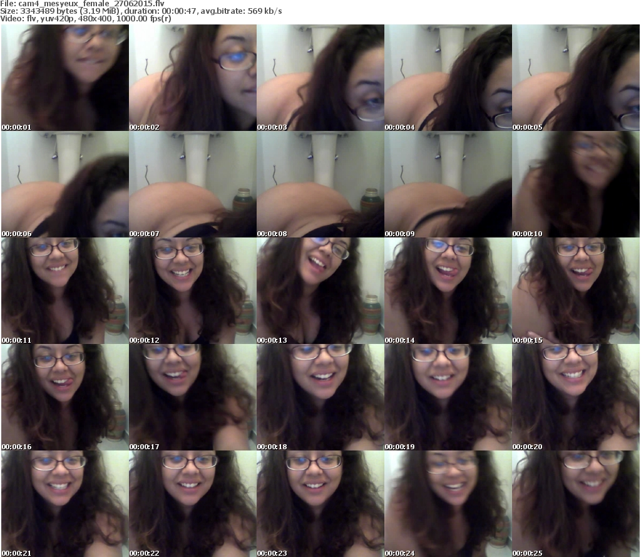Select the thumbnail frame at 00:00:06

(65, 184)
